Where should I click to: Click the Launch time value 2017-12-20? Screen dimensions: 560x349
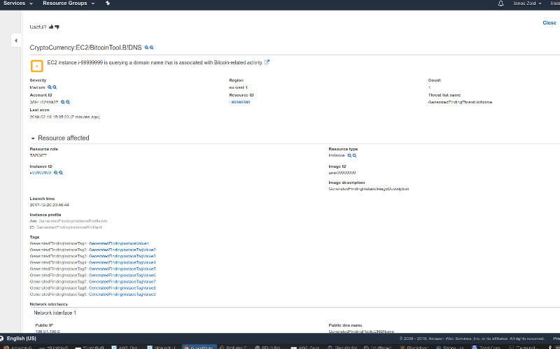pos(49,205)
